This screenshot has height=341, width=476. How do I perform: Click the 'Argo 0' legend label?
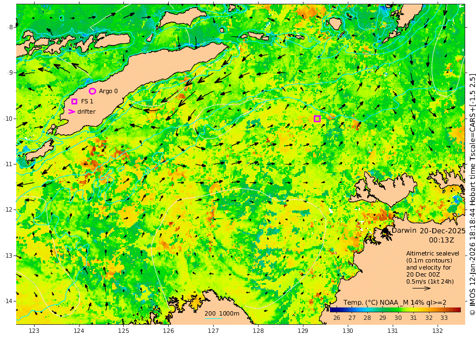(108, 91)
